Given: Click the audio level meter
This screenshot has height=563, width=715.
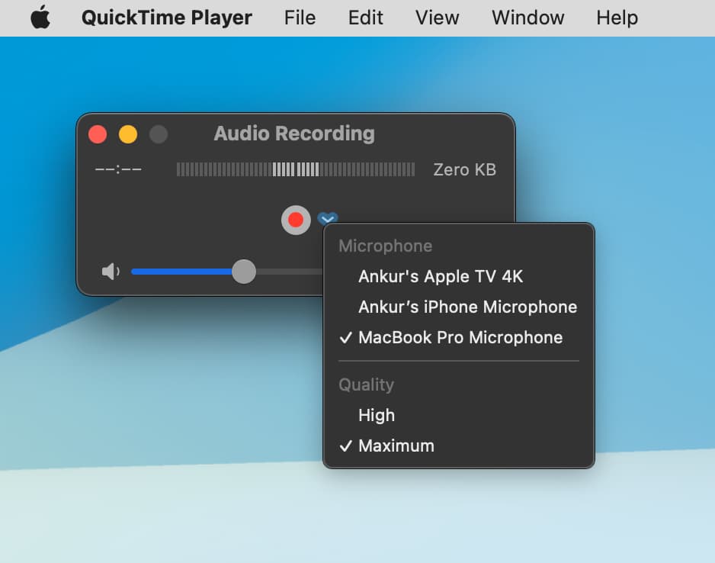Looking at the screenshot, I should coord(296,169).
